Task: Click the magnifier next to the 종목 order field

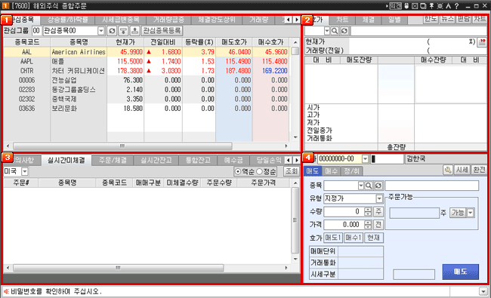Action: pos(369,186)
